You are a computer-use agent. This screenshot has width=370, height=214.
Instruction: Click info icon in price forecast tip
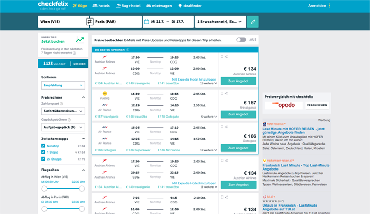75,53
